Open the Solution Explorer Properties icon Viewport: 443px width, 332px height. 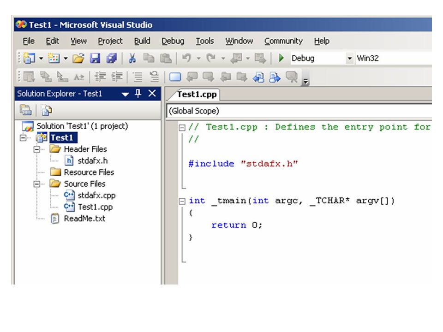25,110
